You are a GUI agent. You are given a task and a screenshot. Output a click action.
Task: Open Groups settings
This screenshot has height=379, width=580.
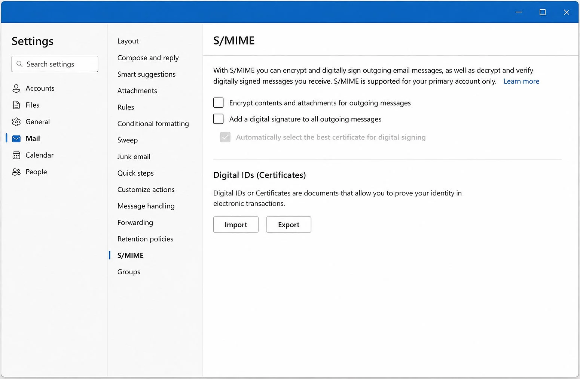(129, 272)
